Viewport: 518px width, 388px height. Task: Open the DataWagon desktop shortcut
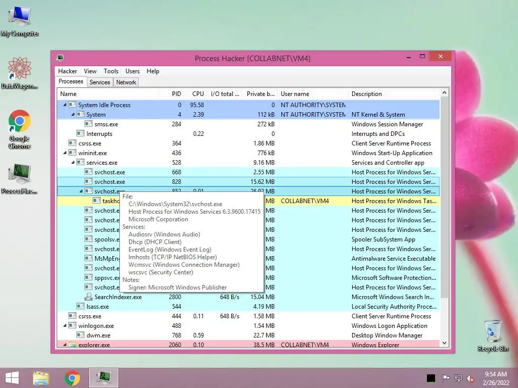pos(20,73)
